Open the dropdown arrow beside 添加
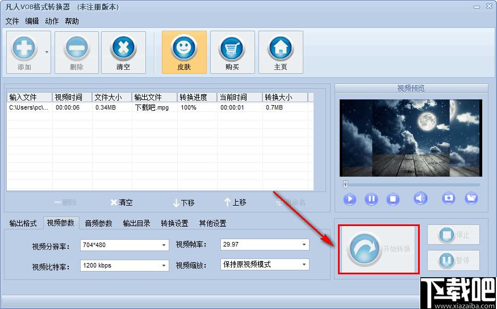This screenshot has height=309, width=497. pos(47,52)
